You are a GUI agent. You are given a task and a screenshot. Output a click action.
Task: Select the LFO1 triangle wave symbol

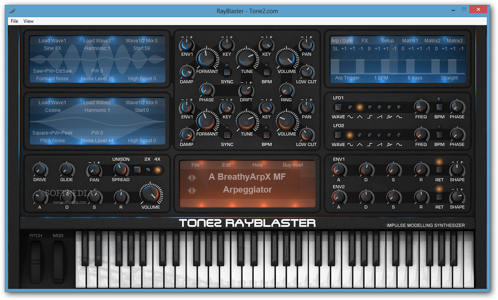[x=360, y=117]
